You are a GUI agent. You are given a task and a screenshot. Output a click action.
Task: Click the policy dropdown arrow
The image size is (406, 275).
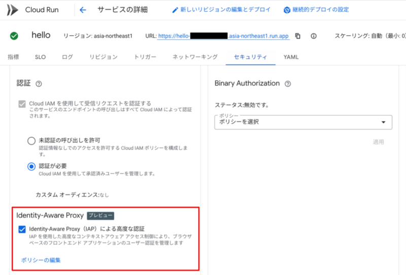(384, 122)
